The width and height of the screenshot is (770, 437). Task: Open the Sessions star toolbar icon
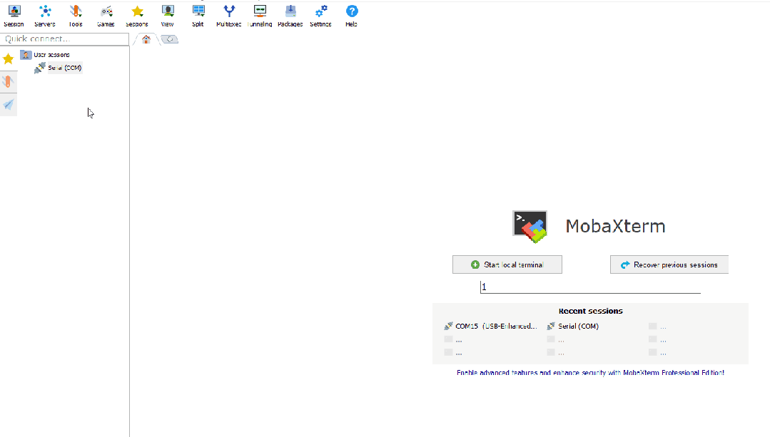(136, 16)
